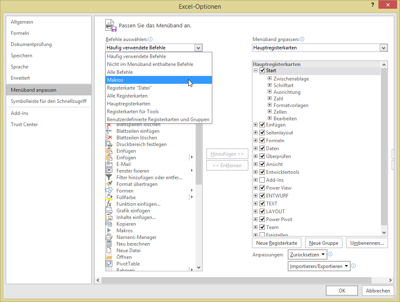Image resolution: width=400 pixels, height=302 pixels.
Task: Click the Umbenennen... button
Action: click(x=367, y=243)
